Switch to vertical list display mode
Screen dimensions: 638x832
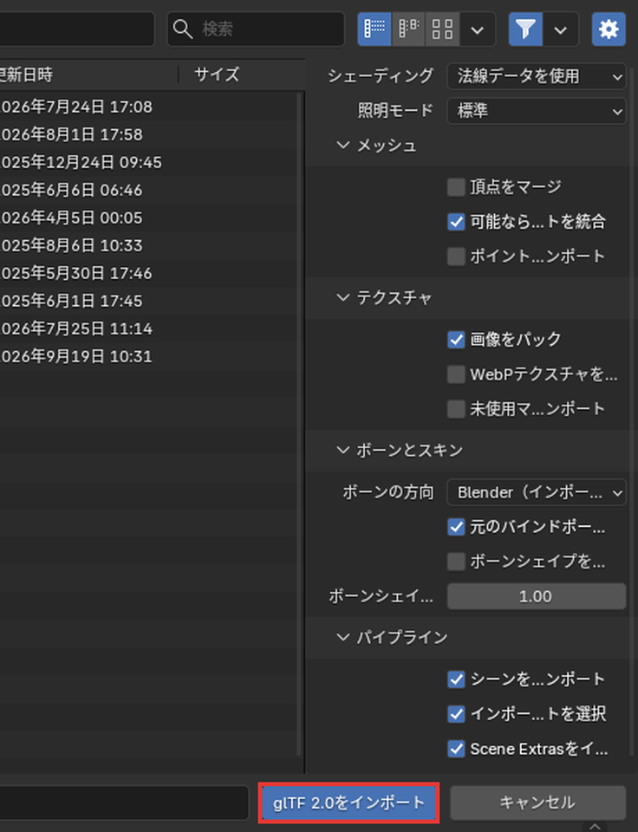374,29
